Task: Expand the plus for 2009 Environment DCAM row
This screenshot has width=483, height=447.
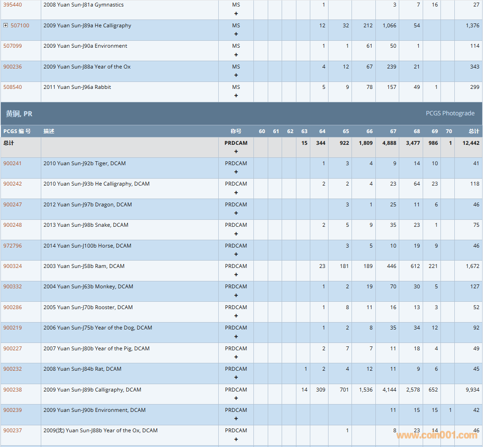Action: (x=236, y=419)
